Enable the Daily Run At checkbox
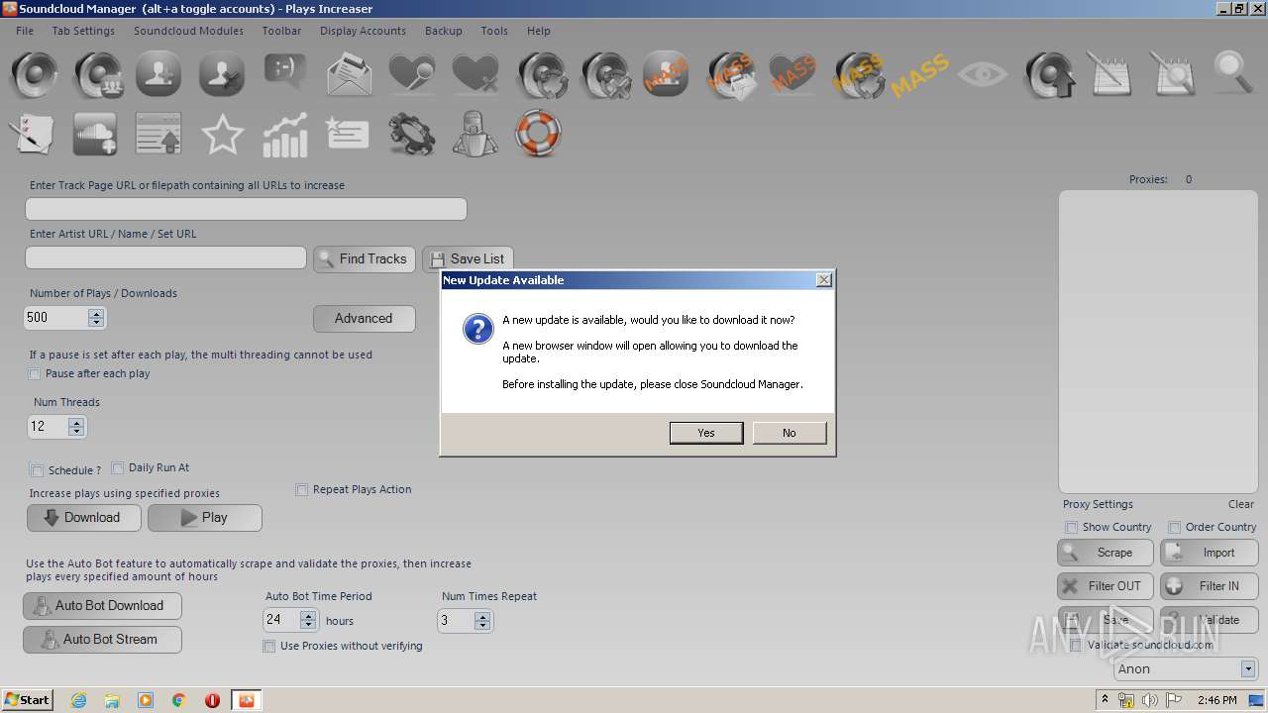Viewport: 1268px width, 713px height. [x=118, y=467]
